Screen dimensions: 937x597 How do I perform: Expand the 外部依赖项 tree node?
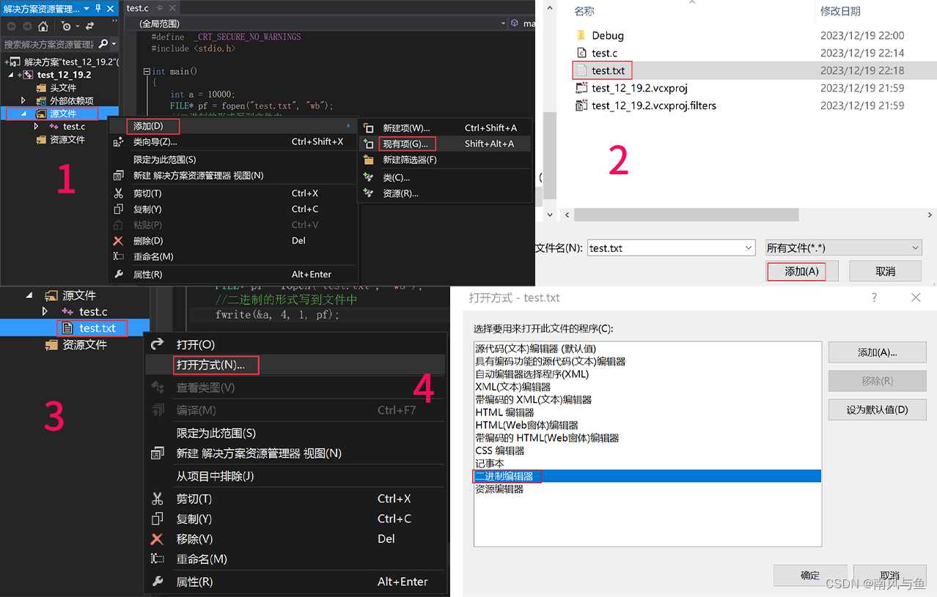[23, 100]
